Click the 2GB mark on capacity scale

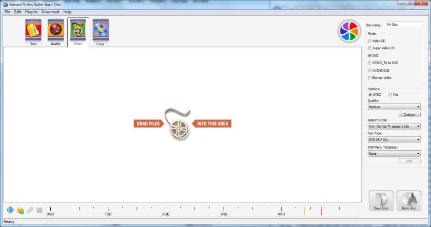pyautogui.click(x=166, y=214)
